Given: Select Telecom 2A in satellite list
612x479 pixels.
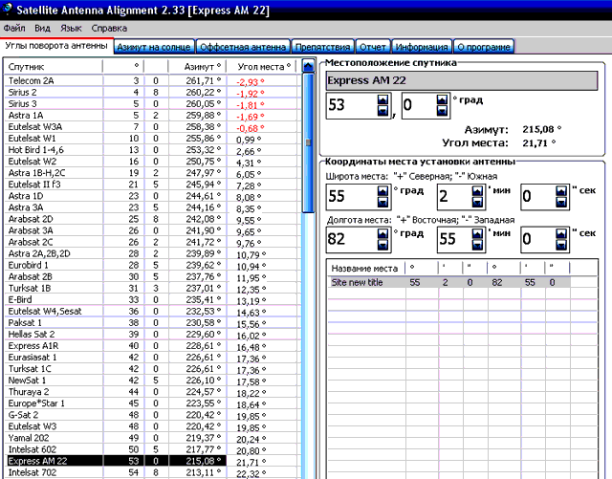Looking at the screenshot, I should [152, 81].
